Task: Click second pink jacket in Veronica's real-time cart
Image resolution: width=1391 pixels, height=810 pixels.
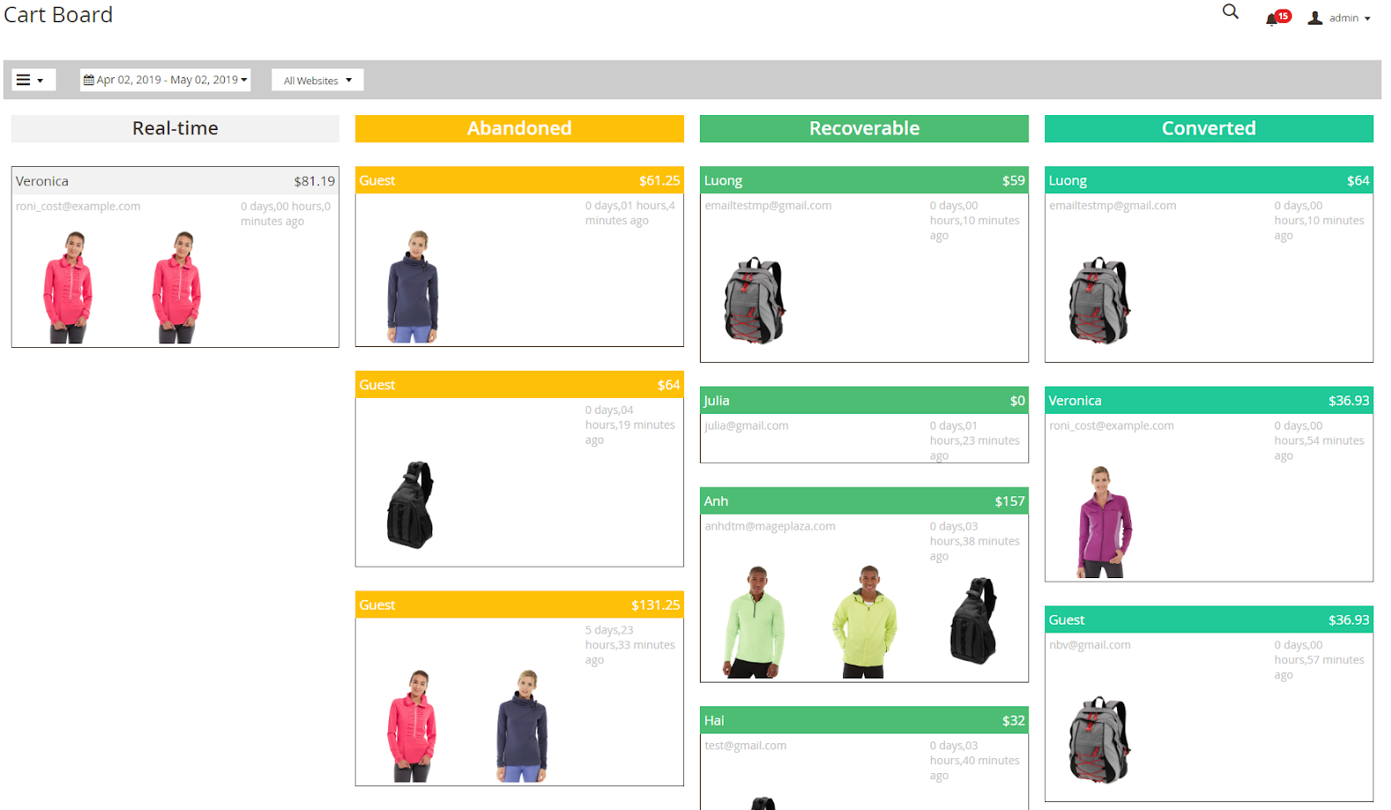Action: [177, 287]
